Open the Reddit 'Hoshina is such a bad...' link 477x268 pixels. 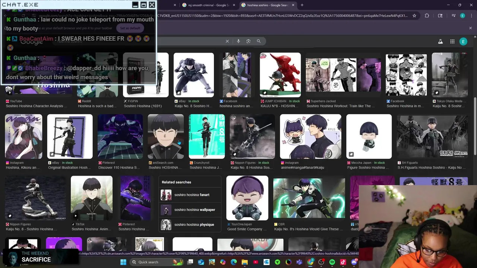point(97,106)
